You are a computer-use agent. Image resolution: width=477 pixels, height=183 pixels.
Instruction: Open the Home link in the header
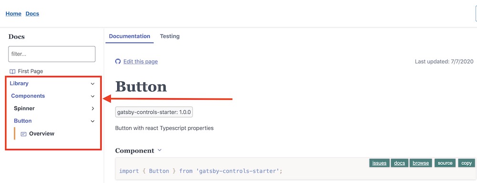13,14
